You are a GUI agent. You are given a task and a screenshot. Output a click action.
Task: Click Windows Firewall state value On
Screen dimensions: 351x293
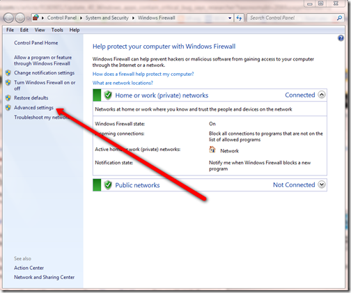(212, 124)
